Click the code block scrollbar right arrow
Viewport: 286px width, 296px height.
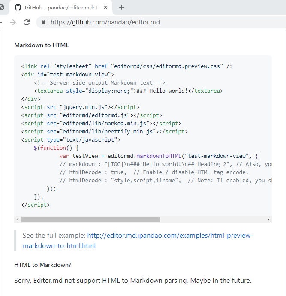pos(268,219)
